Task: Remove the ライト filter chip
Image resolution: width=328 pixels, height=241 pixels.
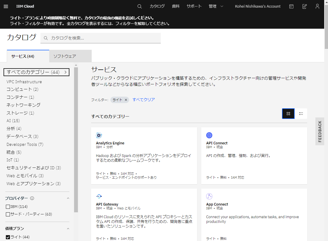Action: [x=126, y=100]
